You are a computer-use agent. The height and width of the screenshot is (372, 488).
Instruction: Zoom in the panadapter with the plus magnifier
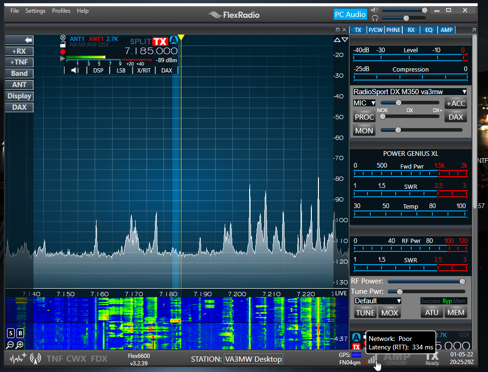(20, 345)
